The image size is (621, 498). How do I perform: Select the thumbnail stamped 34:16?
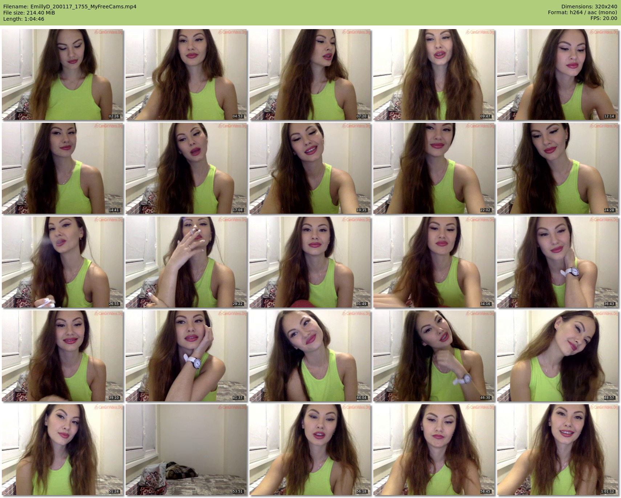pos(434,262)
